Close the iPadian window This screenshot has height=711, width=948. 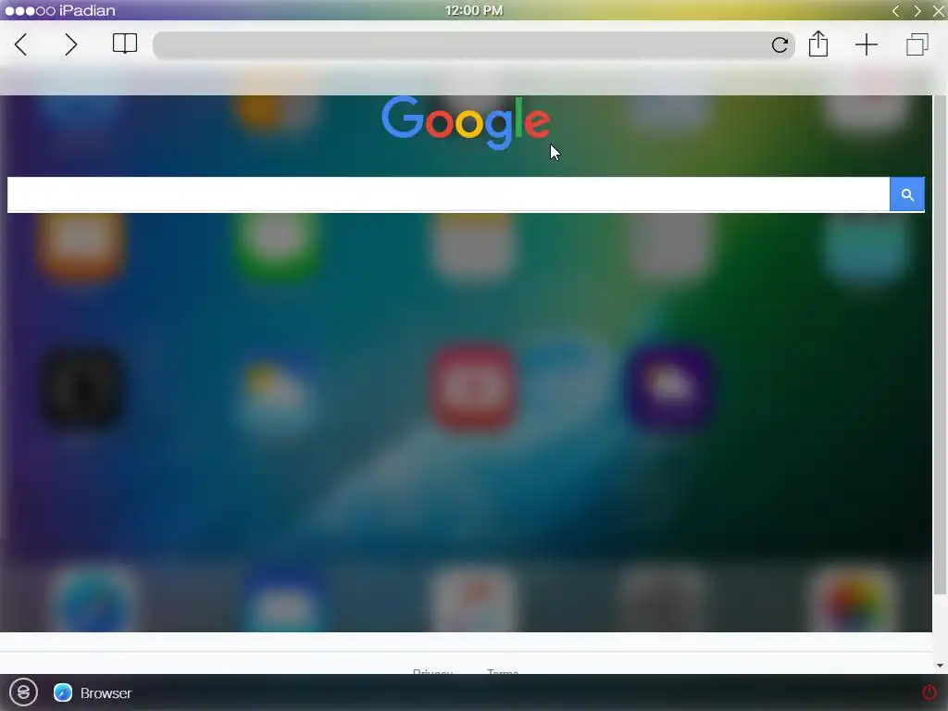coord(939,11)
